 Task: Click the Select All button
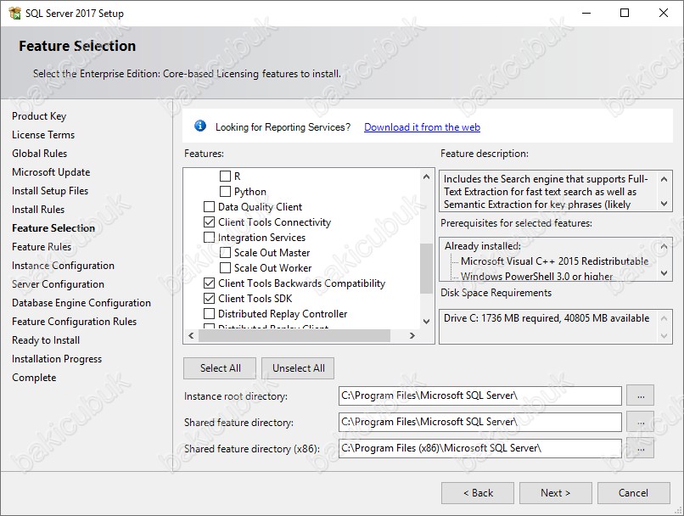(x=220, y=368)
